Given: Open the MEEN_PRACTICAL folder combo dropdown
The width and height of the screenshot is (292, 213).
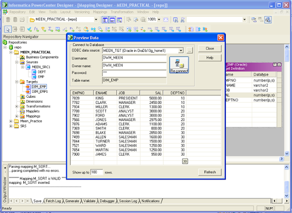Looking at the screenshot, I should click(96, 19).
